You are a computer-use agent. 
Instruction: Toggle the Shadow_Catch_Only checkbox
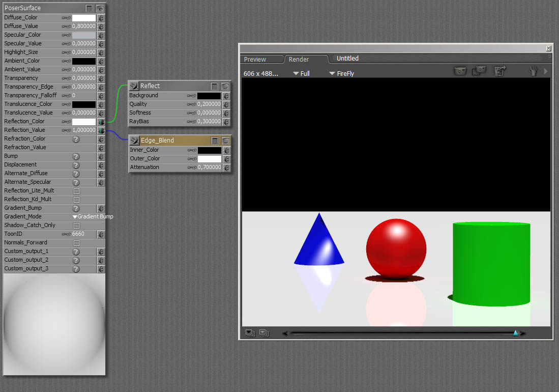pyautogui.click(x=76, y=226)
